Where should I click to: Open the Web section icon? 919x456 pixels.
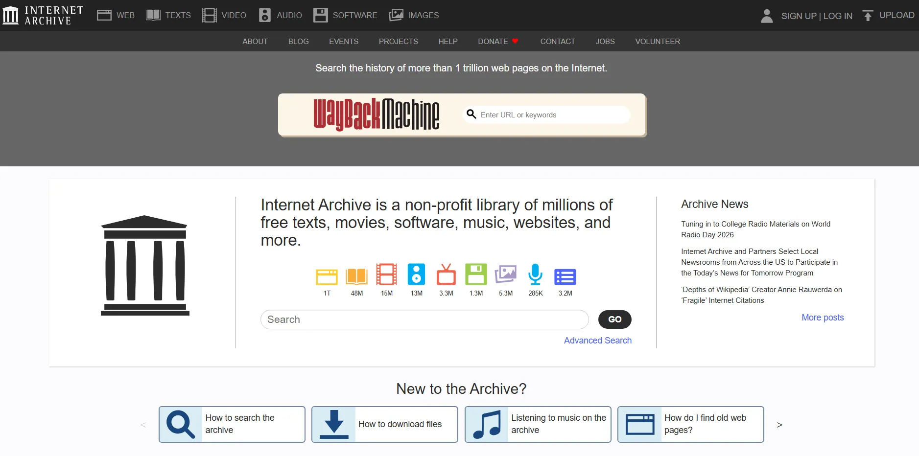click(x=104, y=15)
